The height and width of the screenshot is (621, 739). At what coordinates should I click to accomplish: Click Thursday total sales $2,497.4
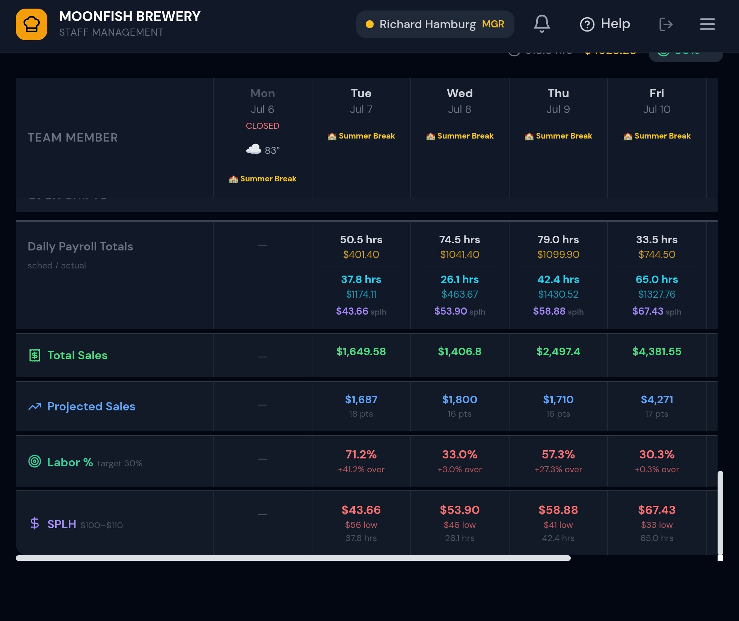558,351
